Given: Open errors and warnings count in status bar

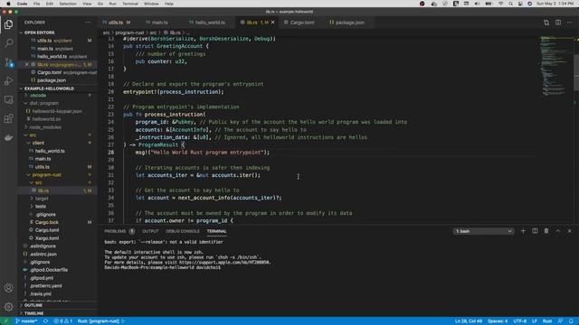Looking at the screenshot, I should point(62,321).
